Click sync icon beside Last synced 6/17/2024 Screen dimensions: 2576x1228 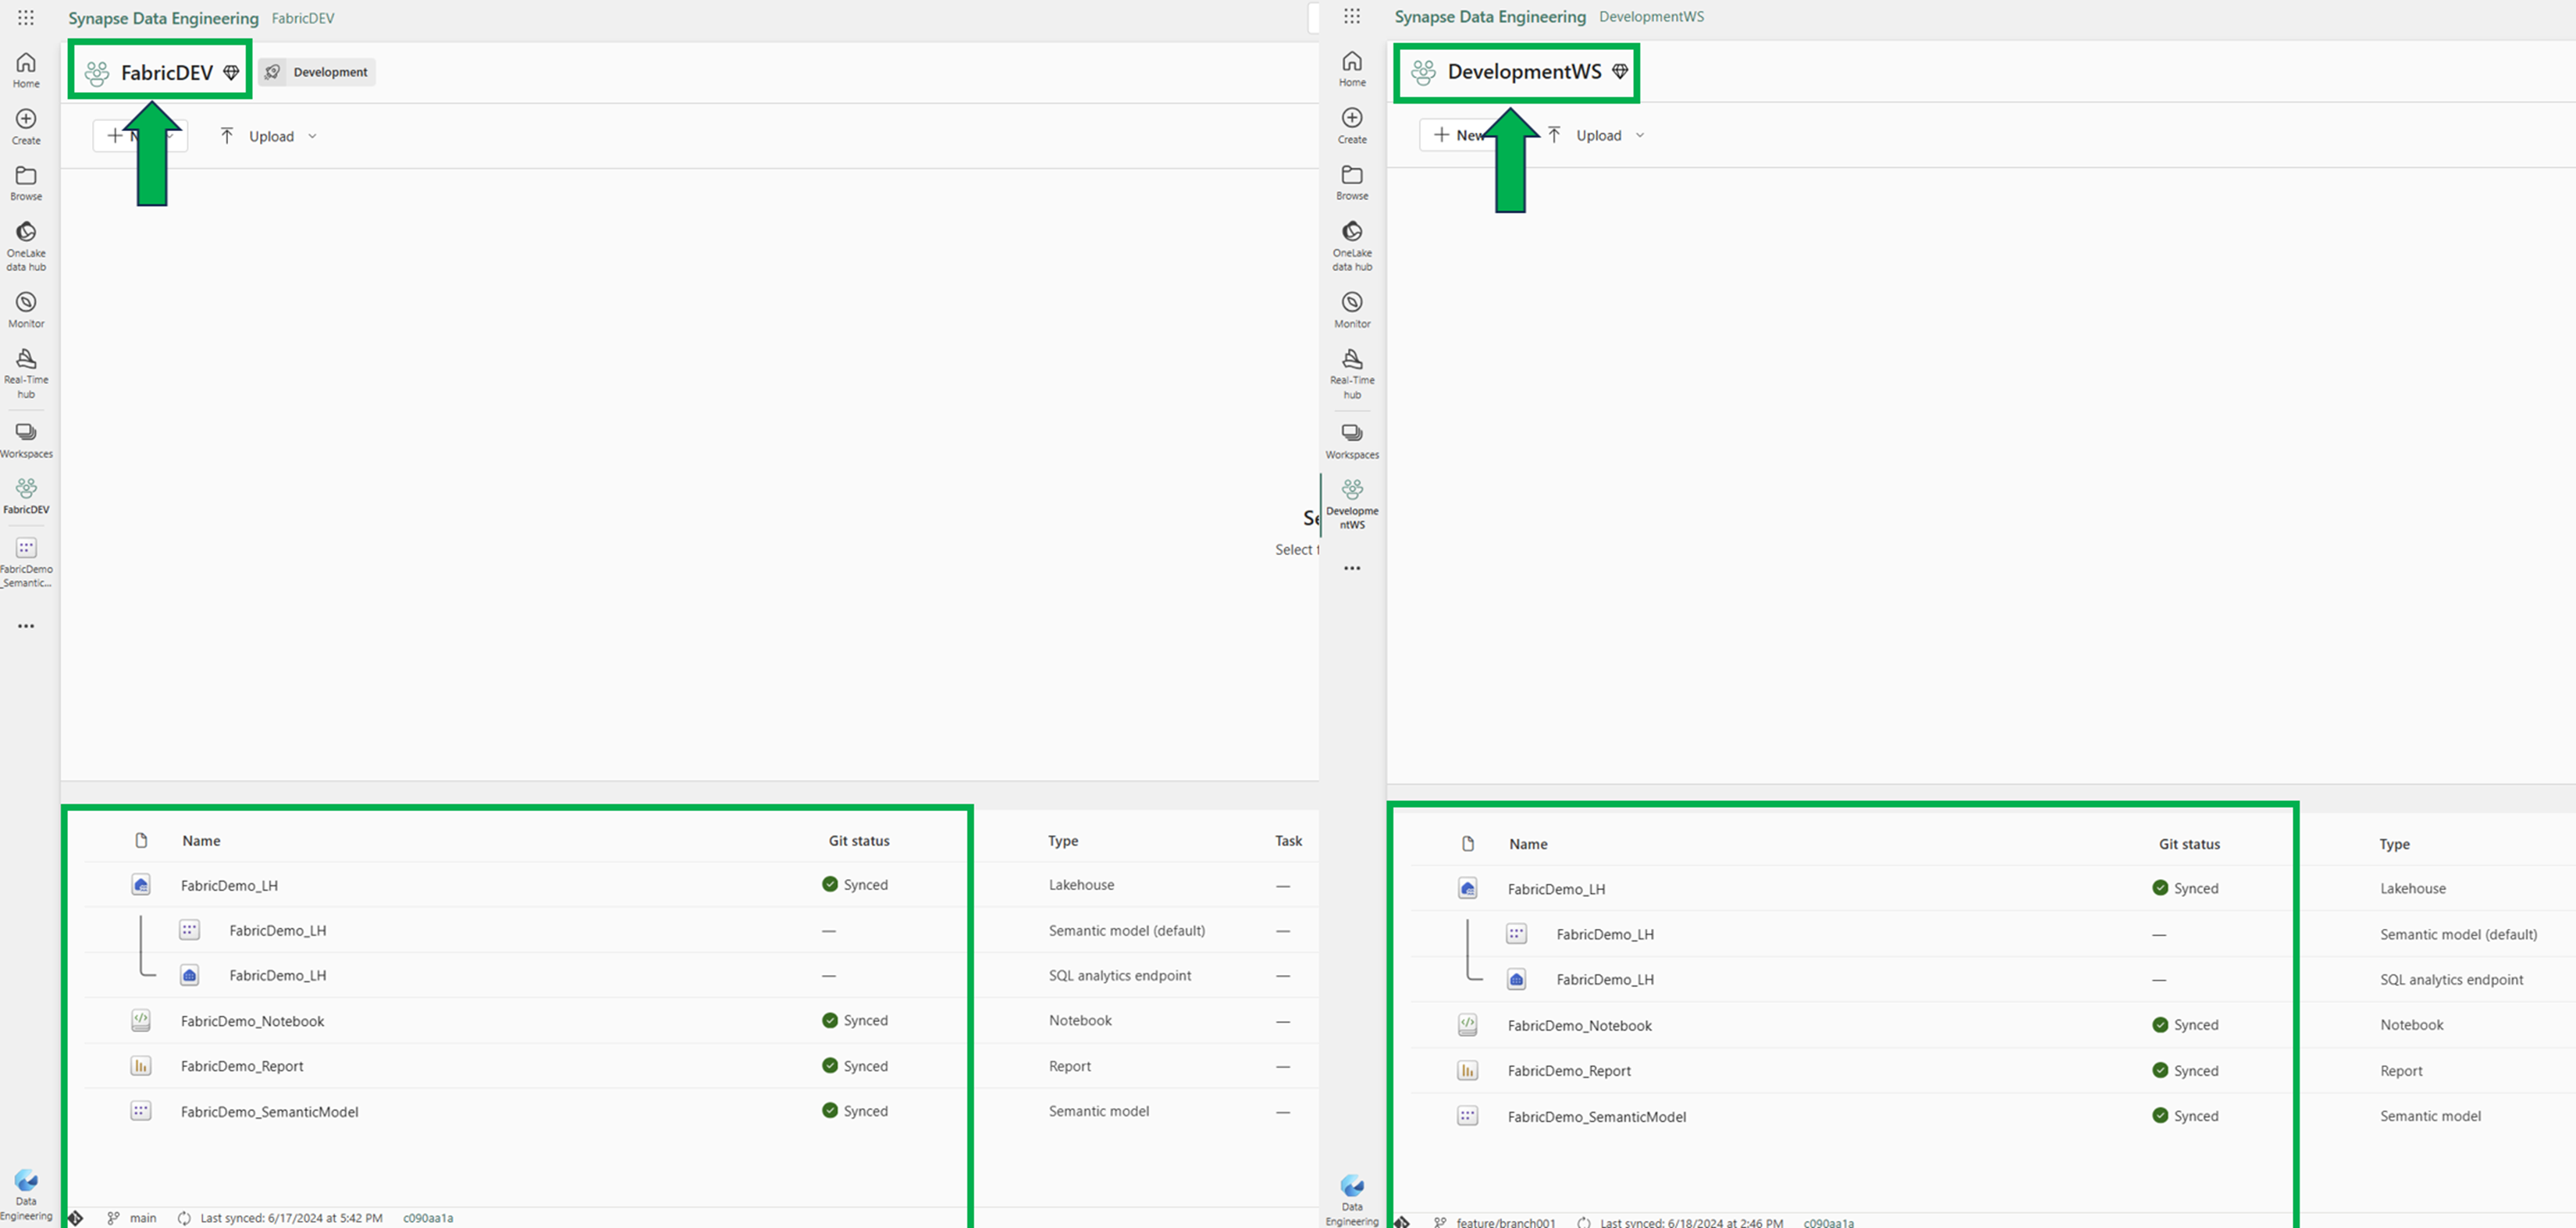184,1218
